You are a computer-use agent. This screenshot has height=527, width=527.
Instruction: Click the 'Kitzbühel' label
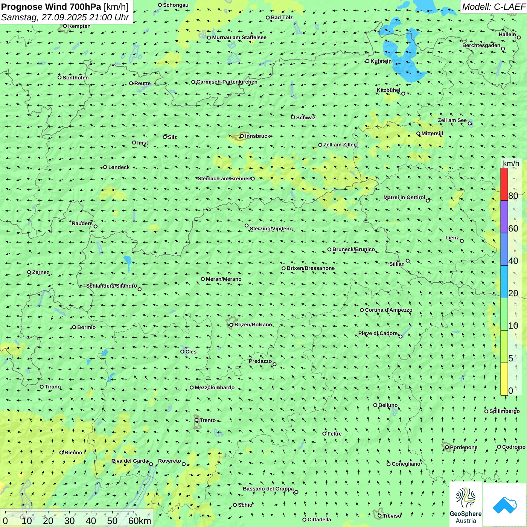[388, 90]
